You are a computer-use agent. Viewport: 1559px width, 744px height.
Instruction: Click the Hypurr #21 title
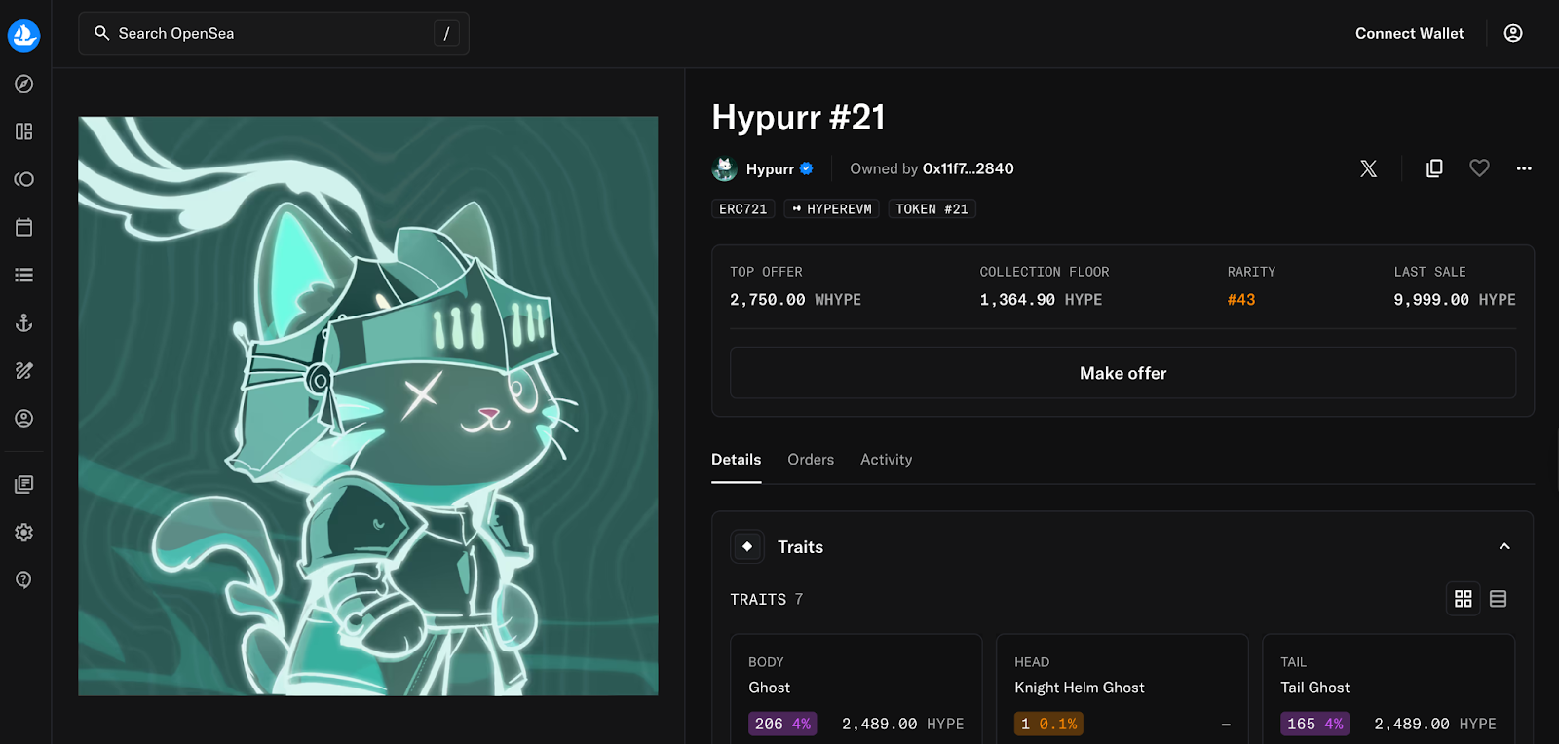pos(798,117)
